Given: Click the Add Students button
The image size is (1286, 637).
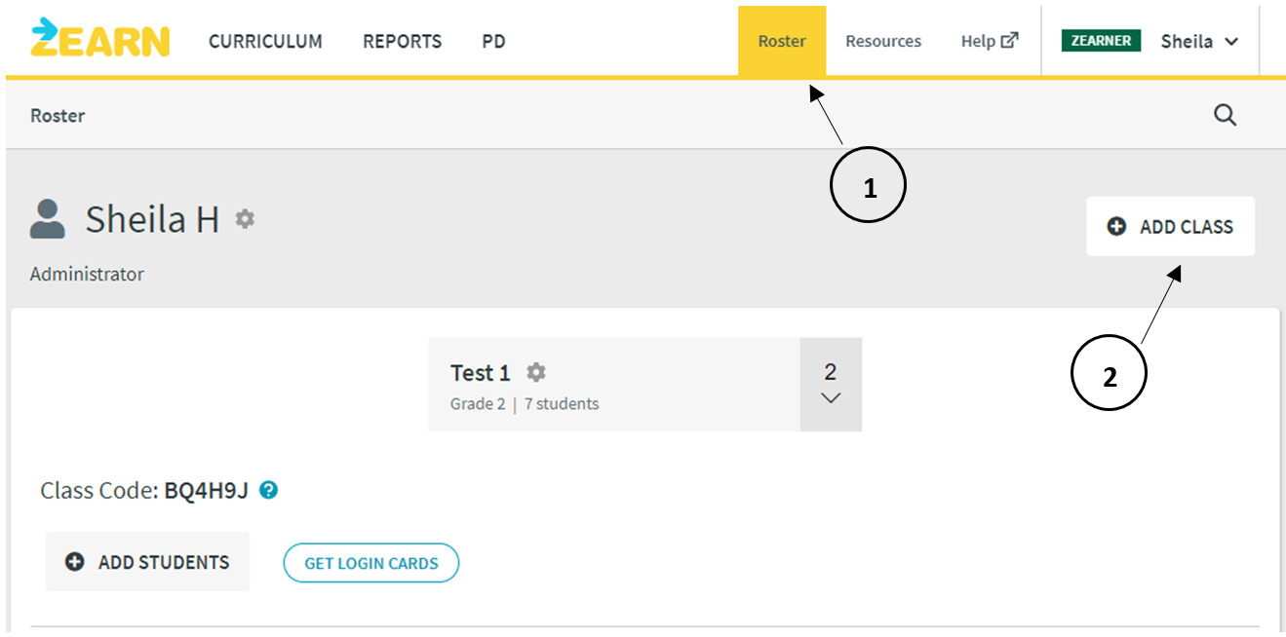Looking at the screenshot, I should pos(147,562).
